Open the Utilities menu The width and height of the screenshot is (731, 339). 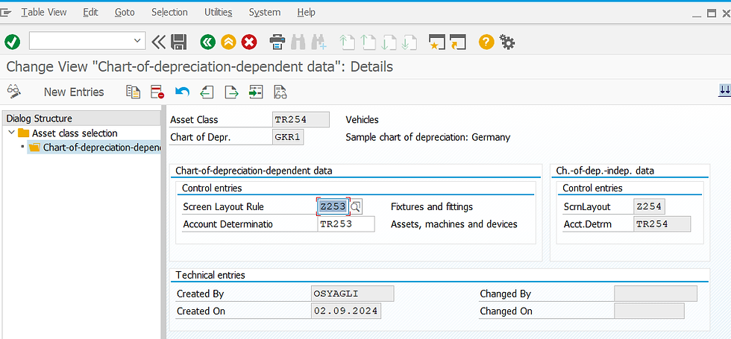218,13
